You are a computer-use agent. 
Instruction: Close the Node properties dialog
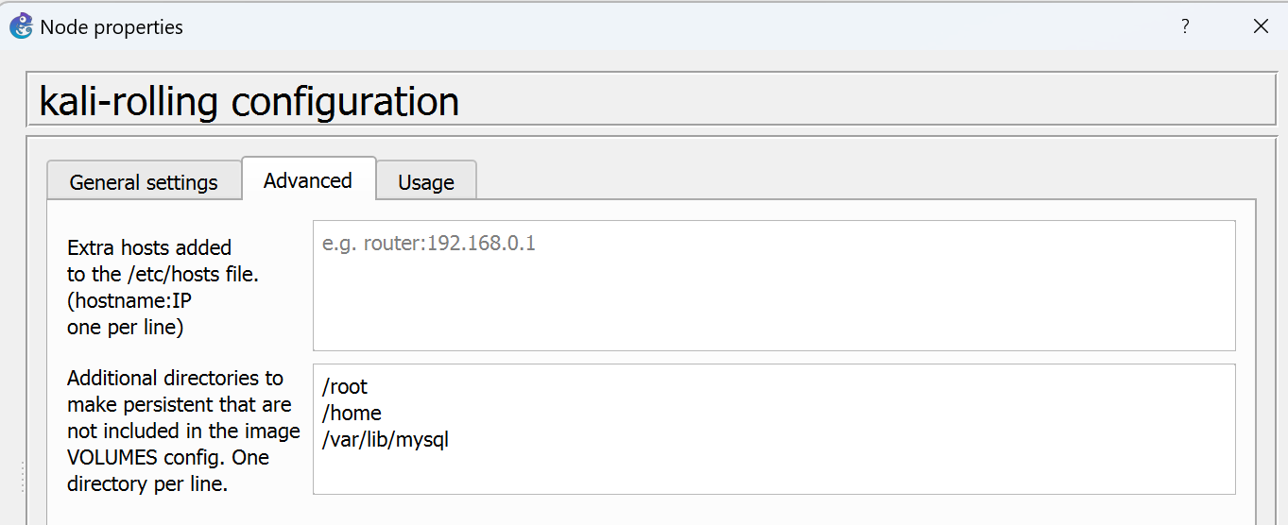tap(1261, 26)
